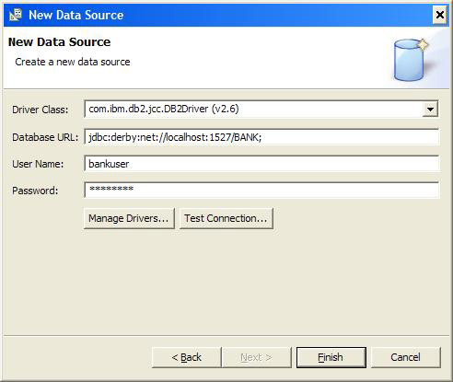Close the New Data Source dialog

(440, 15)
